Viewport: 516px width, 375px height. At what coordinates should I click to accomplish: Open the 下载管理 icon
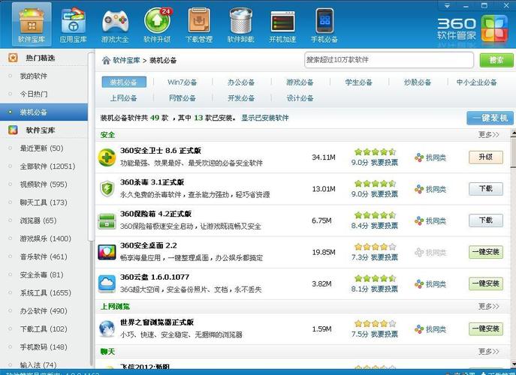click(x=199, y=25)
